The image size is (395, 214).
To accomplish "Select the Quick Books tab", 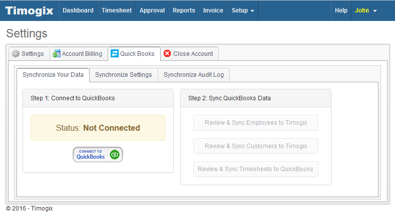I will click(x=134, y=54).
